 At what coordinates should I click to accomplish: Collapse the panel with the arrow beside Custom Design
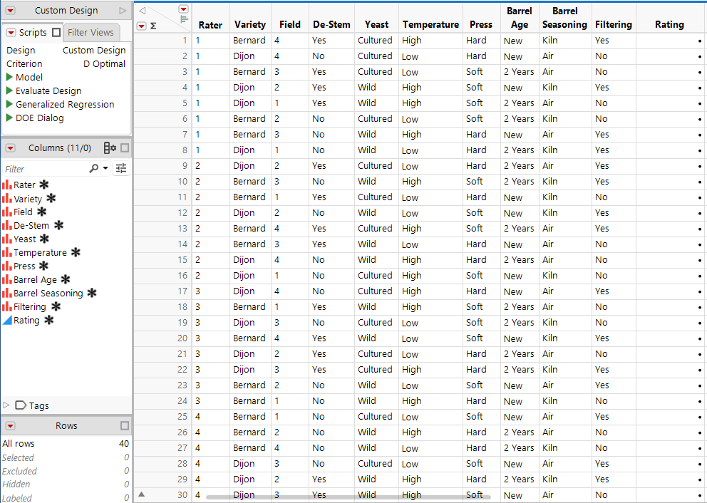click(x=124, y=10)
